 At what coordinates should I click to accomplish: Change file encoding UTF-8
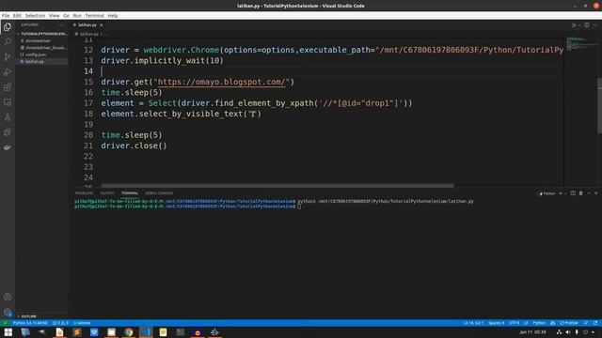[514, 323]
